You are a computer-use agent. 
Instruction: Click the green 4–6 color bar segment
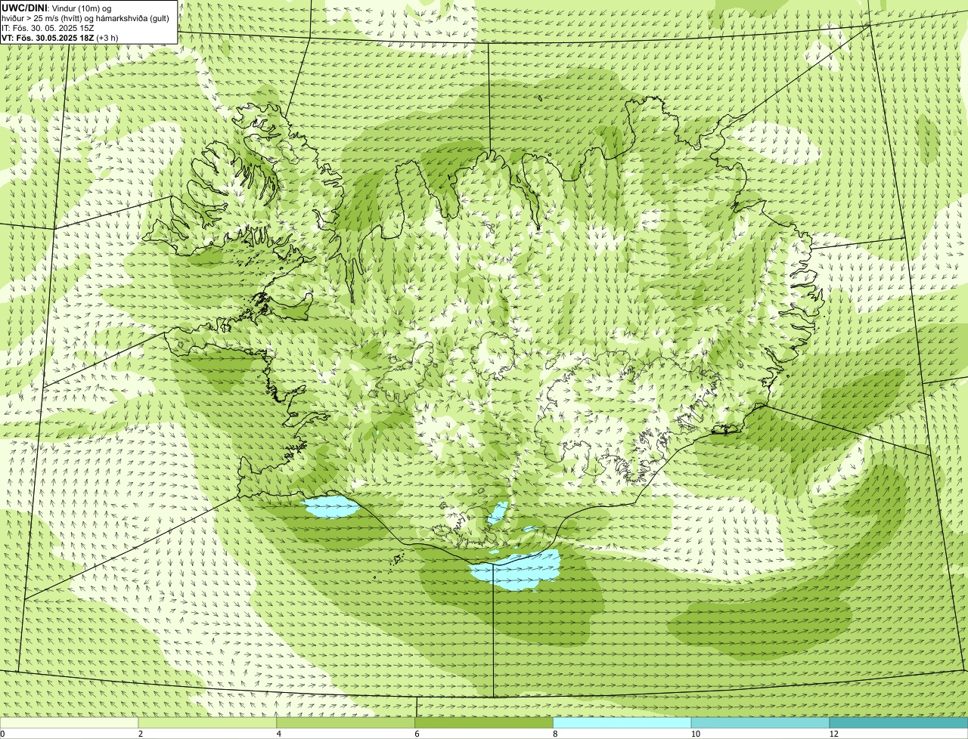346,722
